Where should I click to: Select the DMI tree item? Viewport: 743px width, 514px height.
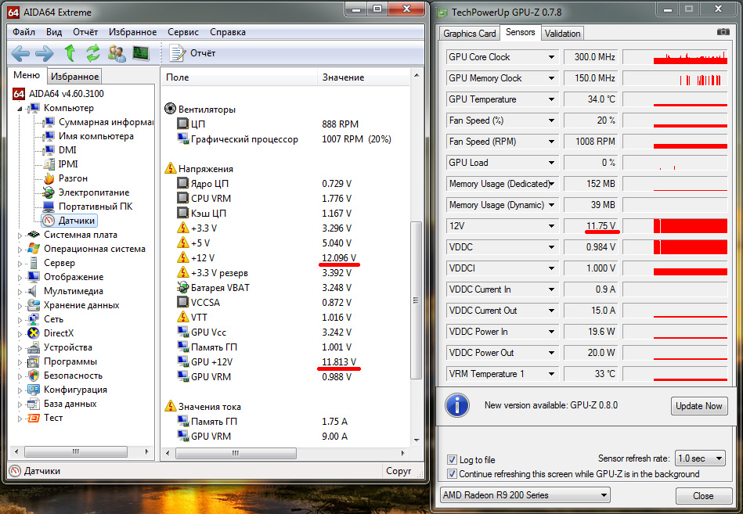click(x=60, y=150)
